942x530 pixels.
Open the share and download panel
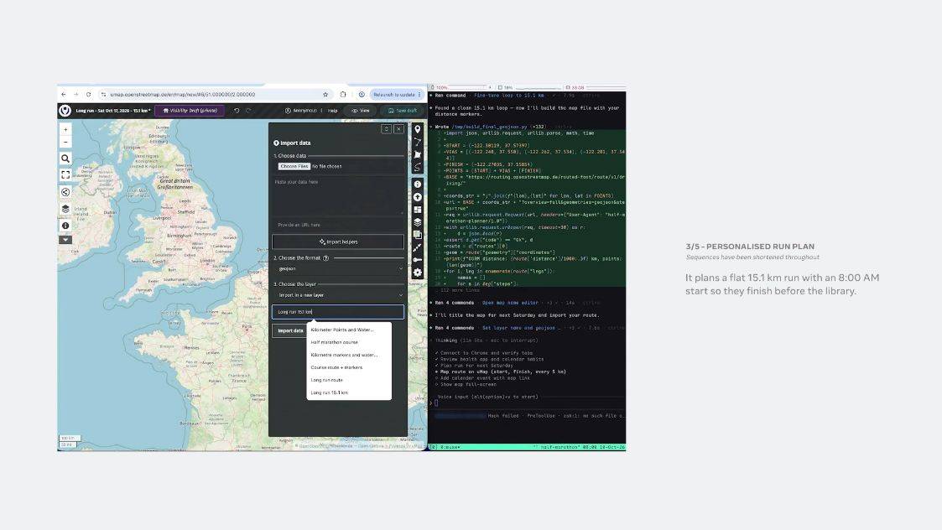point(65,192)
